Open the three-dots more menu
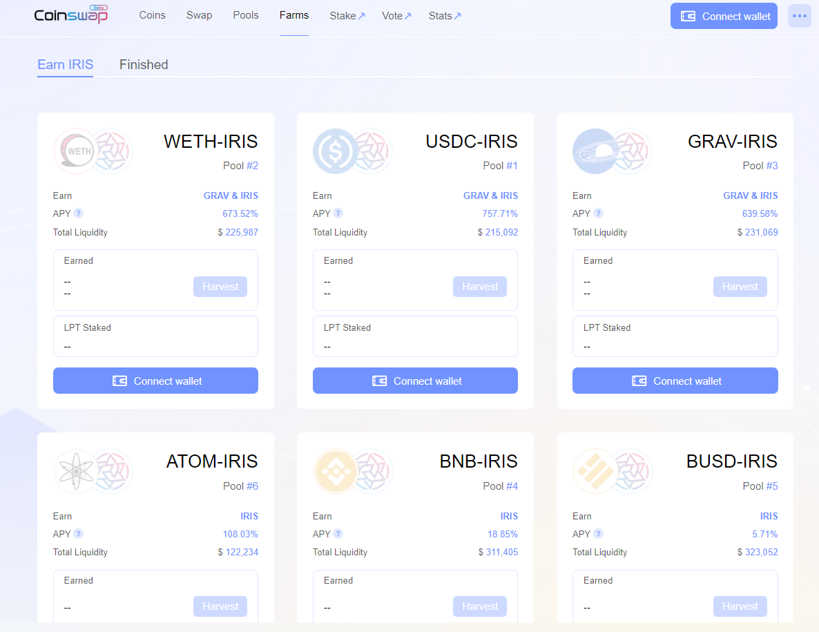This screenshot has width=819, height=632. [x=799, y=16]
